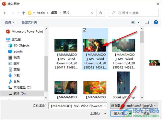
Task: Click the change view icon
Action: pyautogui.click(x=133, y=22)
